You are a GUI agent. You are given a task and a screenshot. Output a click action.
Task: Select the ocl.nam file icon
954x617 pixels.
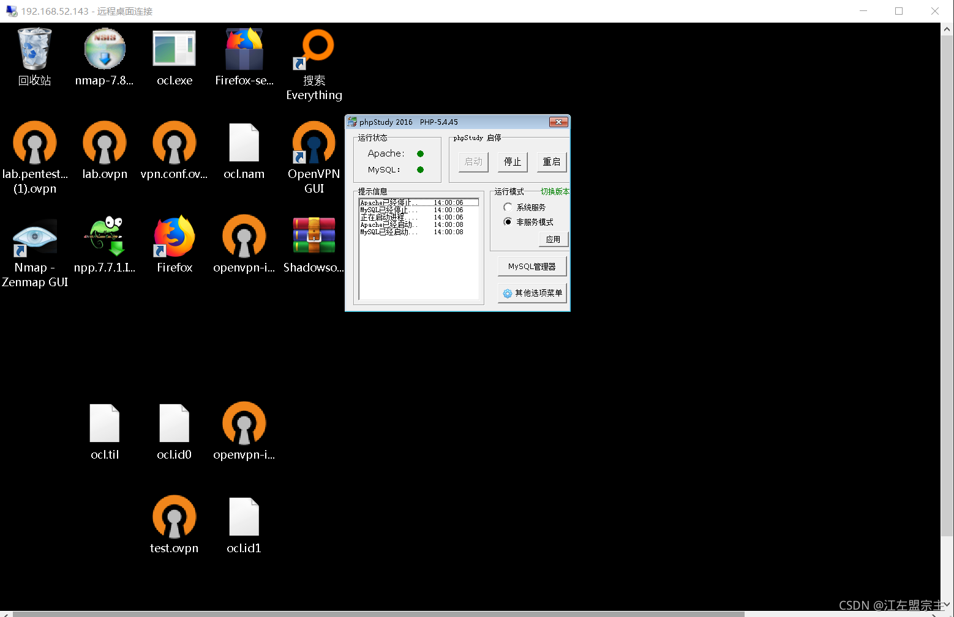coord(244,150)
